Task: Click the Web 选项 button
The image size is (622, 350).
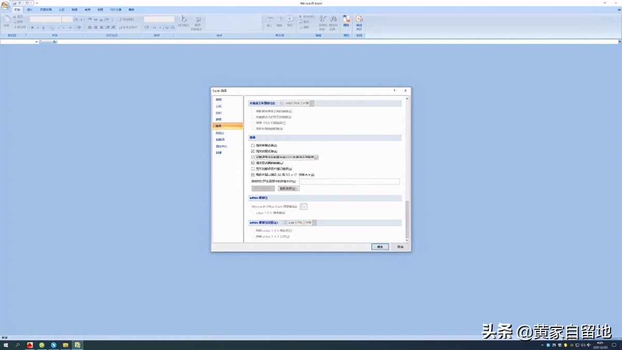Action: point(288,188)
